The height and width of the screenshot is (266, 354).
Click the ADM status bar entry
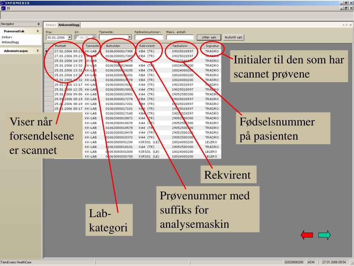coord(311,262)
